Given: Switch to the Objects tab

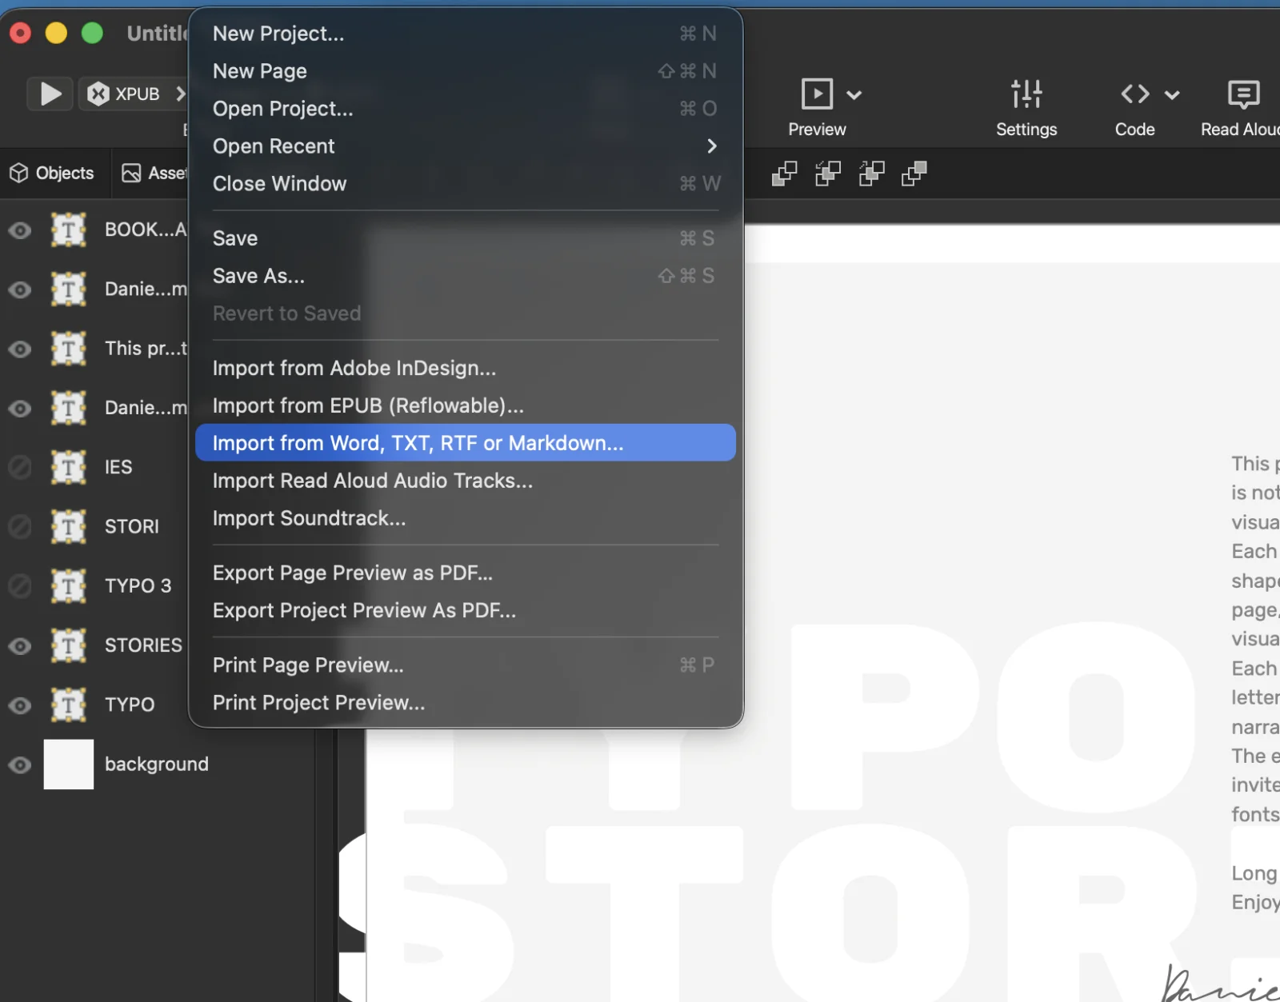Looking at the screenshot, I should (52, 173).
